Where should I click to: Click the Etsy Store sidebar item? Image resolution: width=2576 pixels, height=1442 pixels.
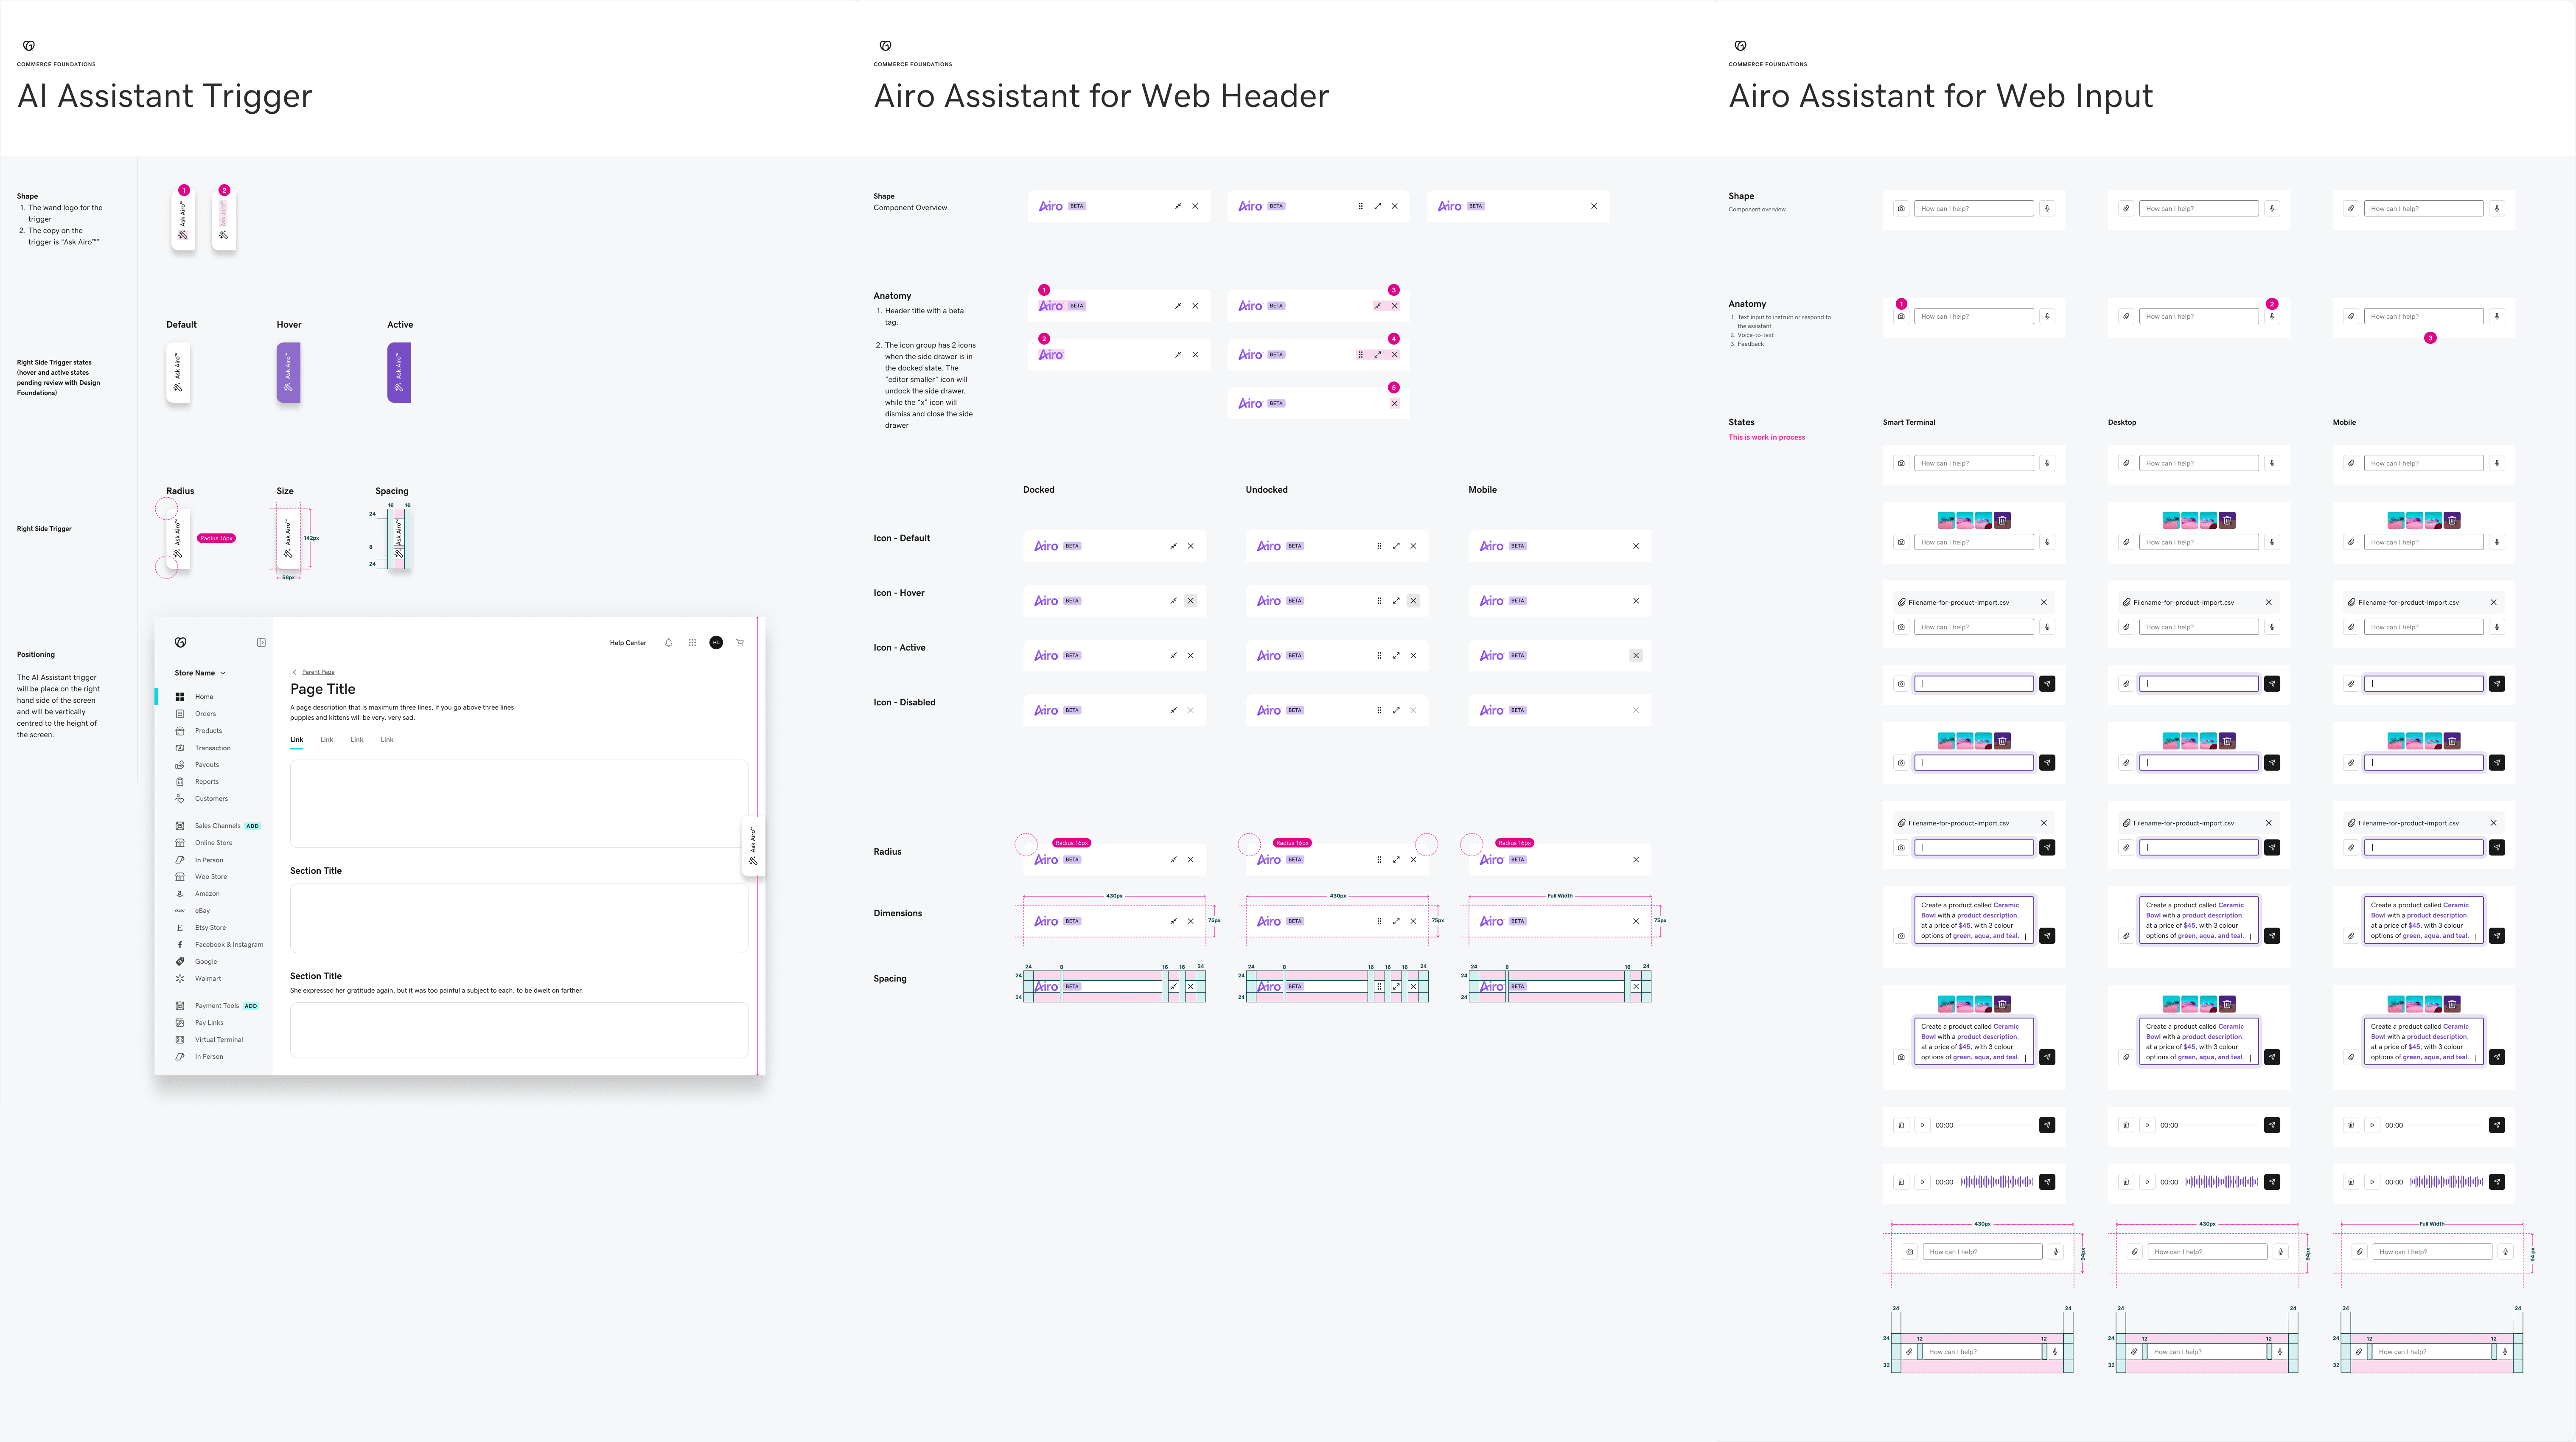210,928
